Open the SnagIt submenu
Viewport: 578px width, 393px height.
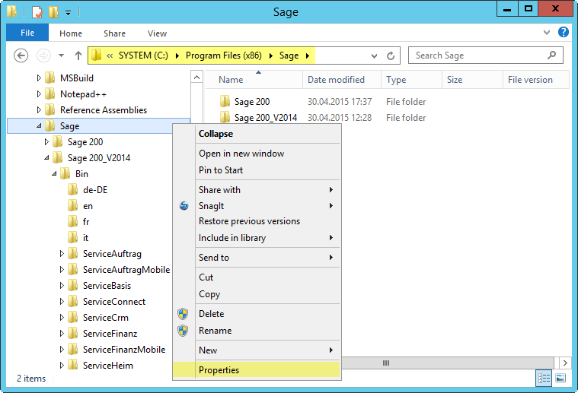(257, 206)
